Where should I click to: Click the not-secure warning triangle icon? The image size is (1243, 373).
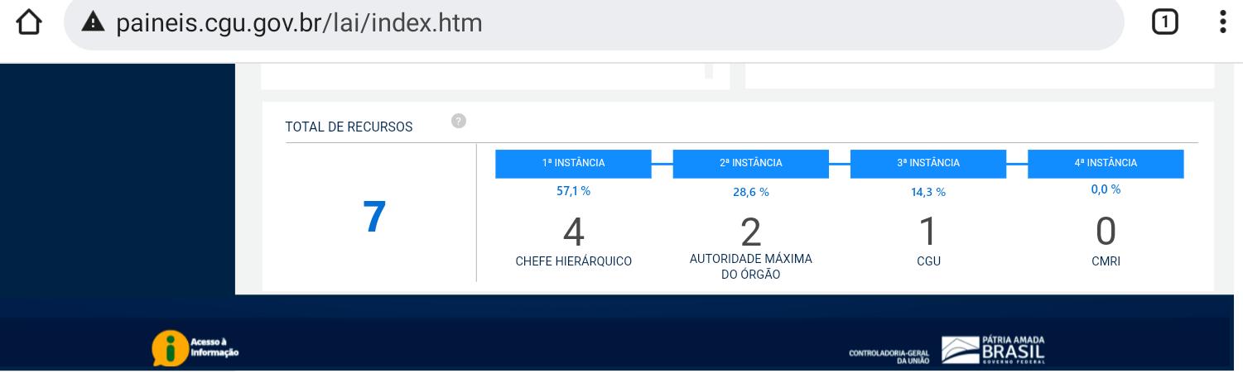point(93,22)
